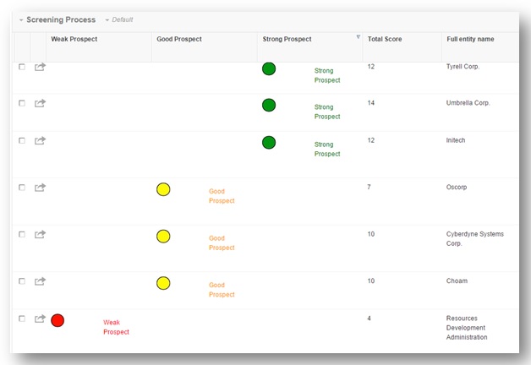Collapse the Screening Process section arrow
531x365 pixels.
pyautogui.click(x=21, y=20)
